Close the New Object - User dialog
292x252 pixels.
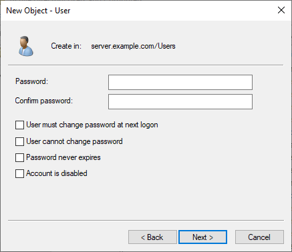coord(281,10)
